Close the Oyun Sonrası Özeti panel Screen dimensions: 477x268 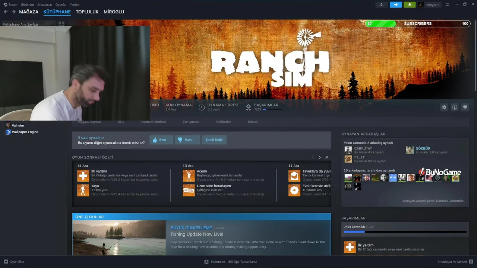327,157
